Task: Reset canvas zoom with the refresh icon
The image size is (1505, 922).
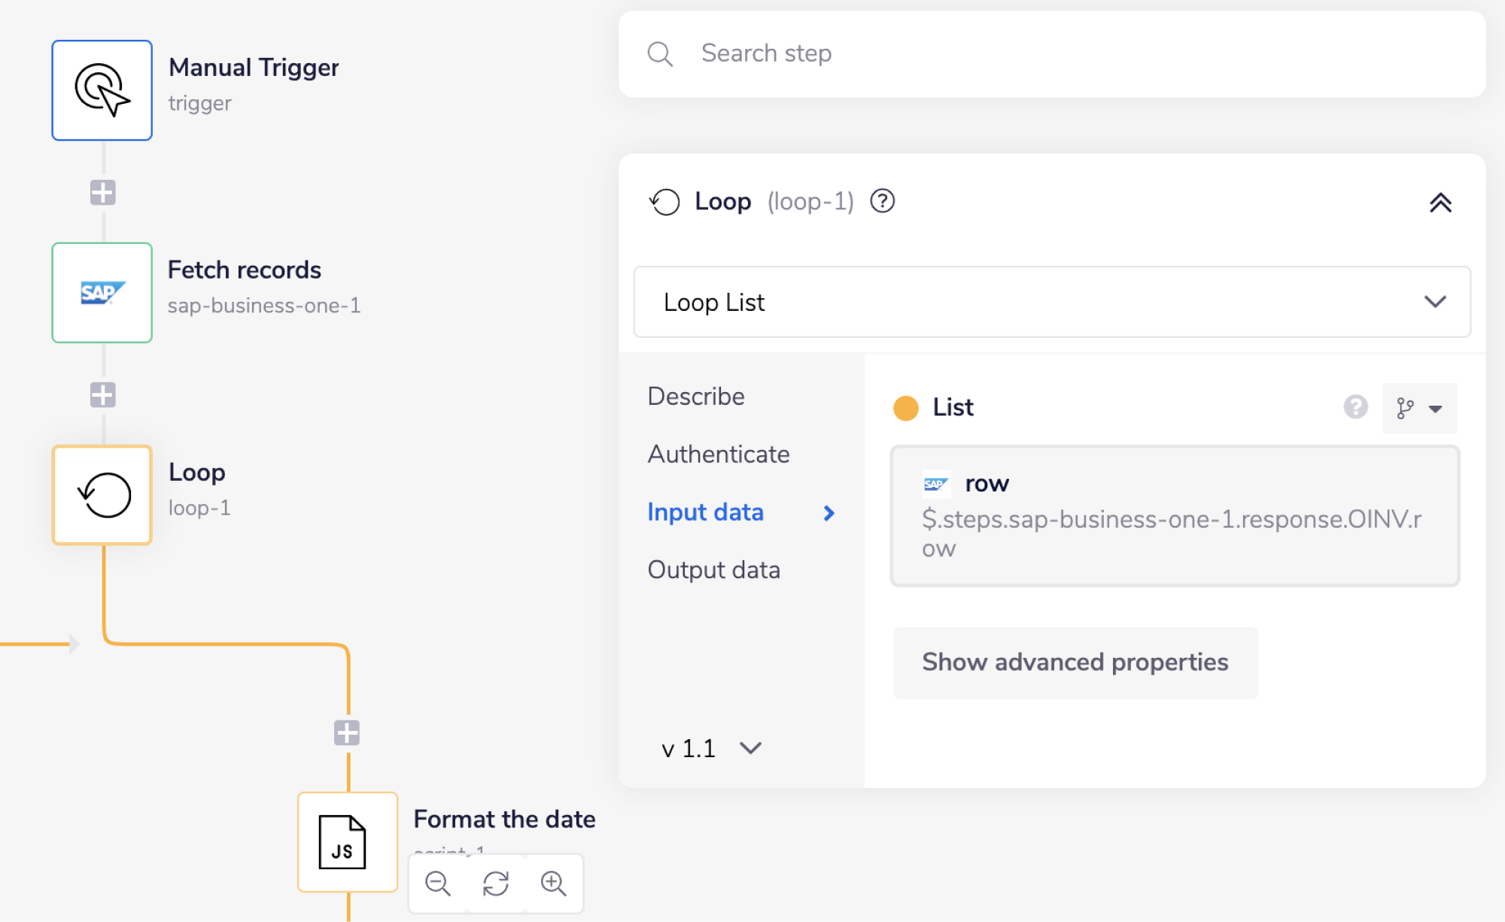Action: pyautogui.click(x=496, y=883)
